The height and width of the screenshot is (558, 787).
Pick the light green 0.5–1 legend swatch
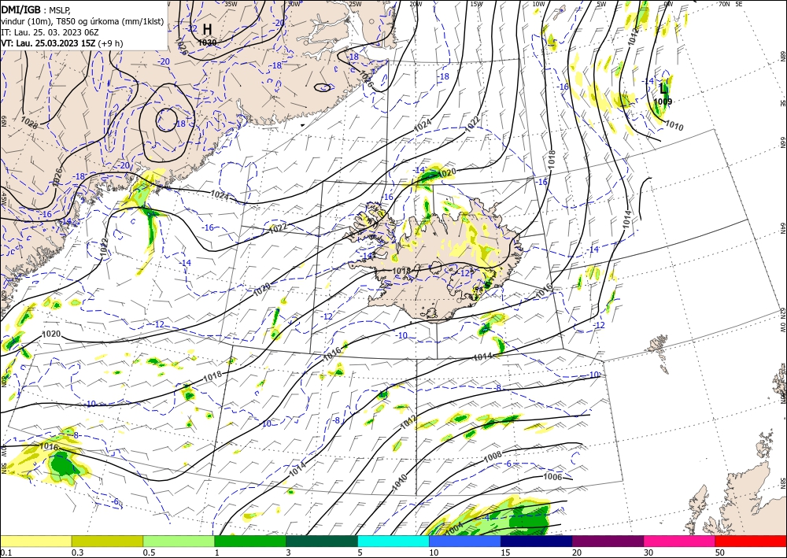179,541
